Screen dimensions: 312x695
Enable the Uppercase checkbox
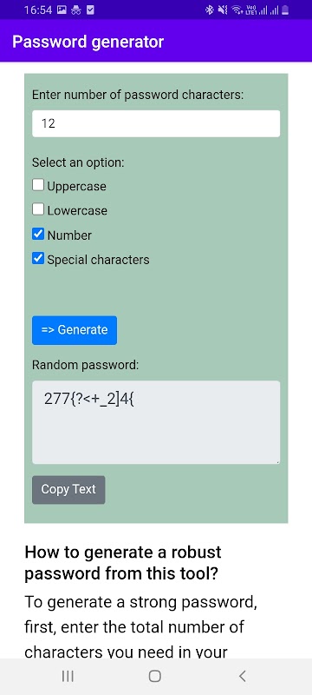click(38, 185)
